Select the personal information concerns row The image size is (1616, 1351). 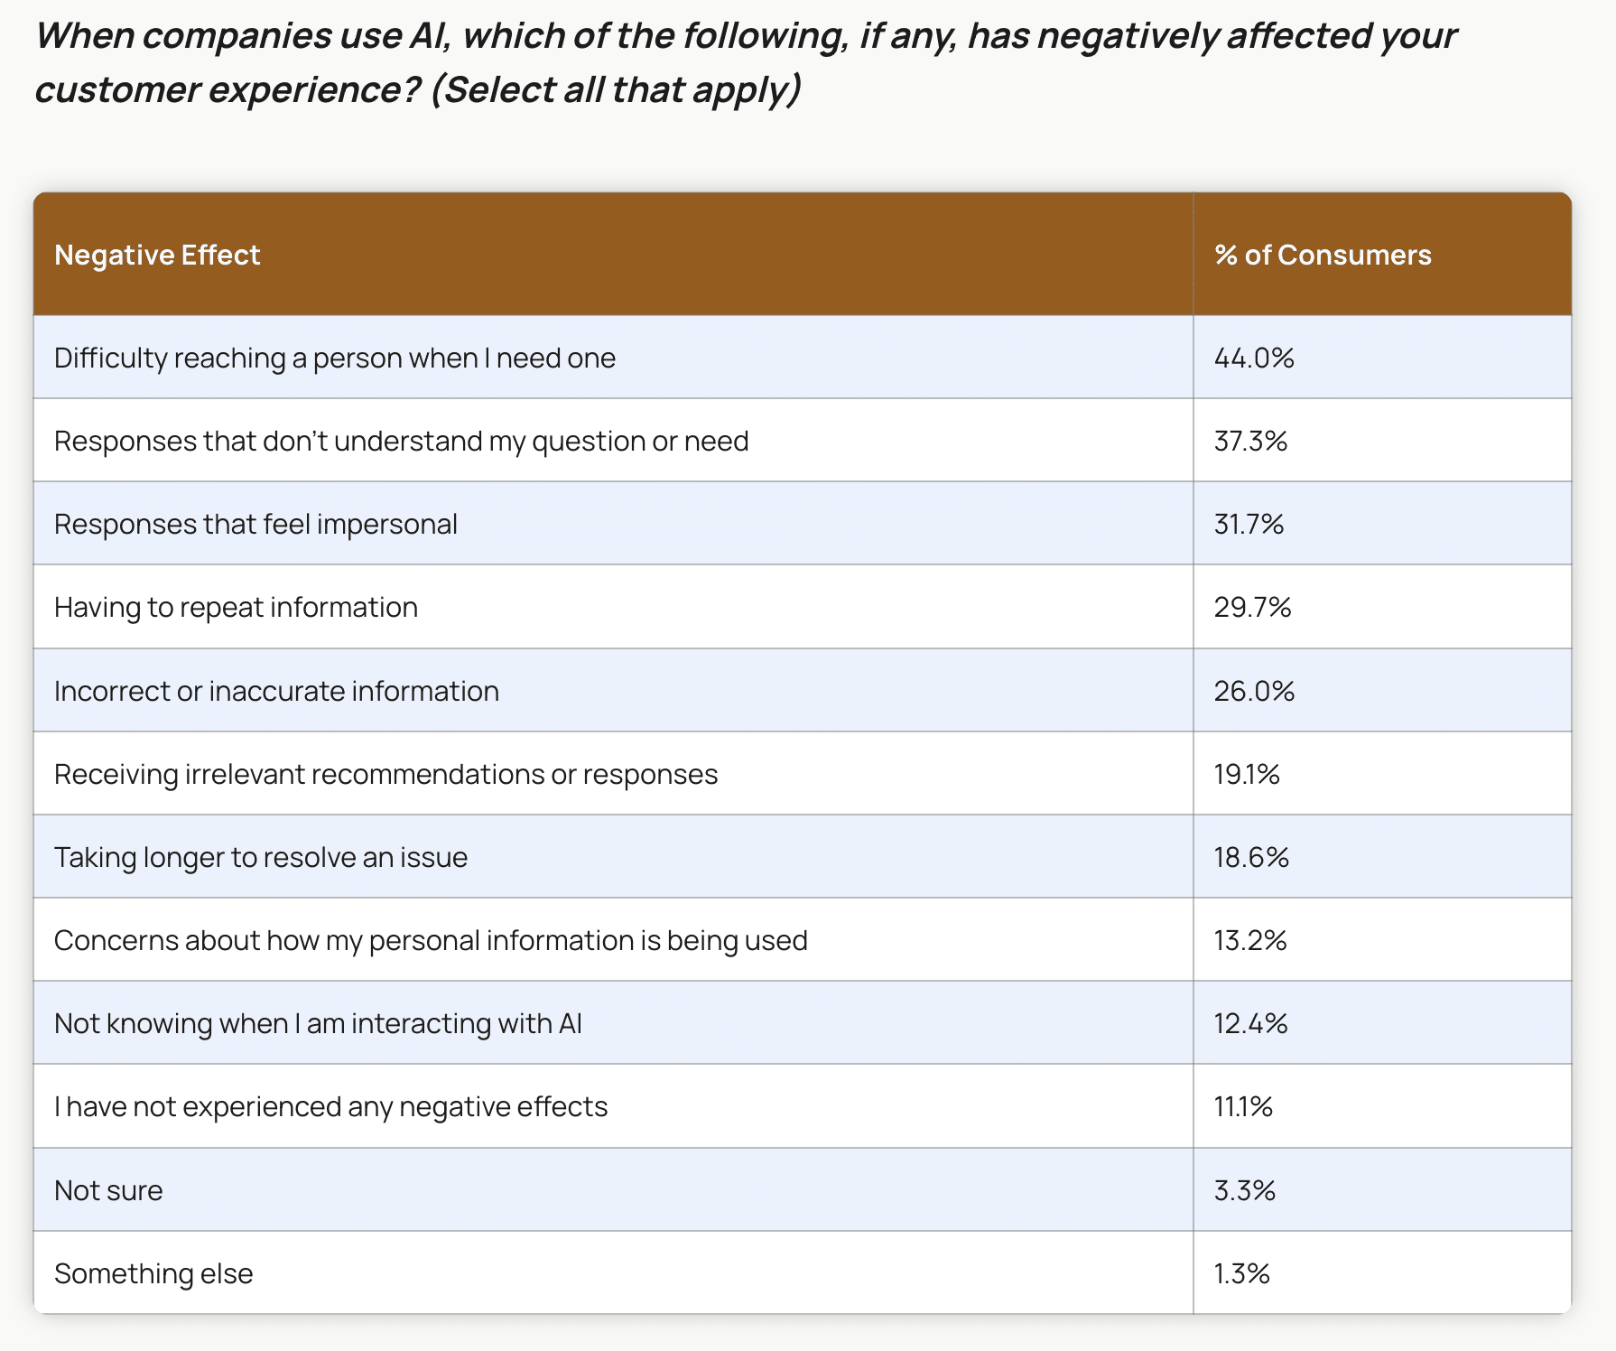tap(803, 940)
